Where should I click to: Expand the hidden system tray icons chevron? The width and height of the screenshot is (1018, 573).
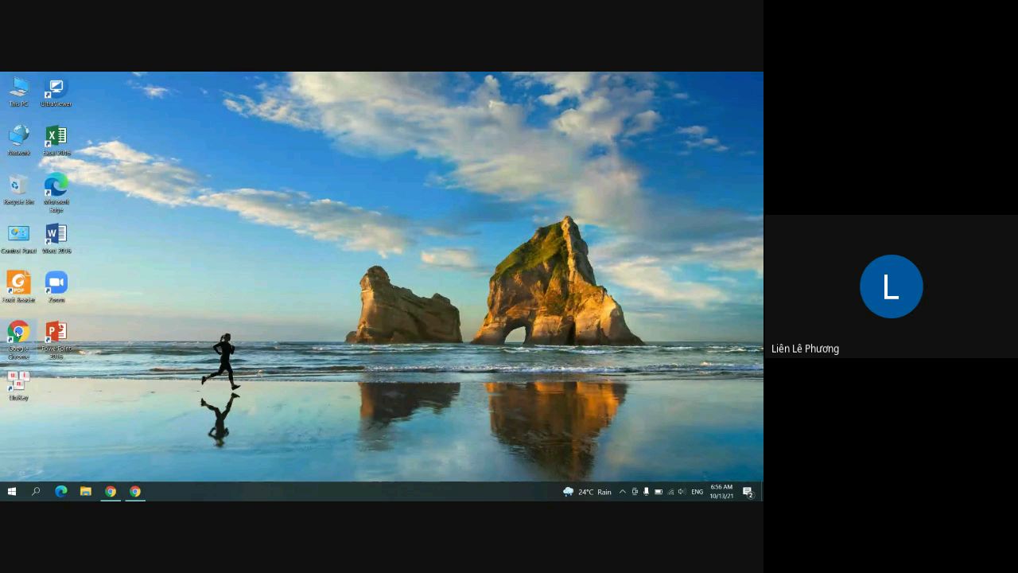click(x=622, y=492)
